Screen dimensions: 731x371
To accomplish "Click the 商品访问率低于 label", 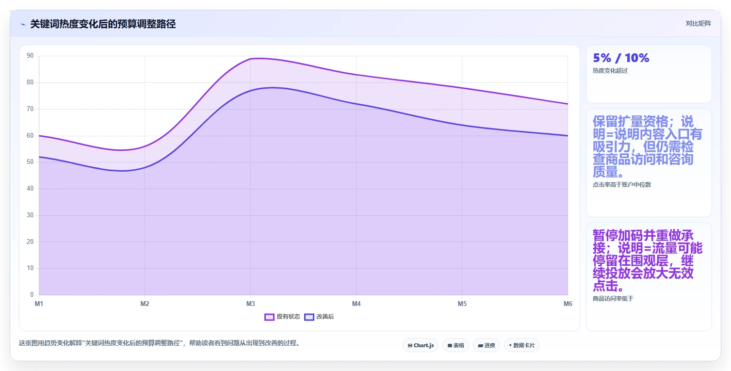I will click(613, 299).
